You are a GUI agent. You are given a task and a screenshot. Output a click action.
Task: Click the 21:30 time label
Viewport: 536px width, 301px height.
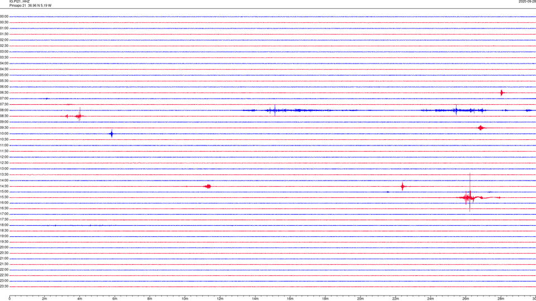tap(4, 264)
